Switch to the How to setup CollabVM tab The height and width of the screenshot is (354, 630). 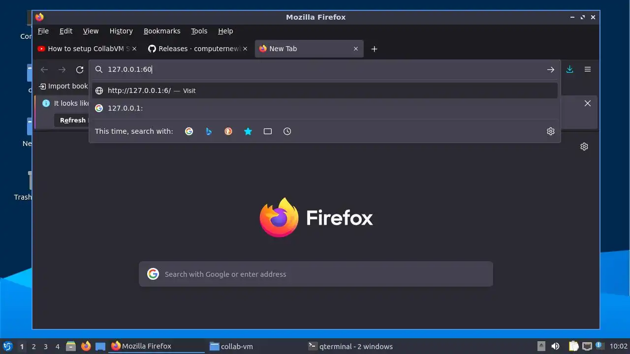[84, 49]
